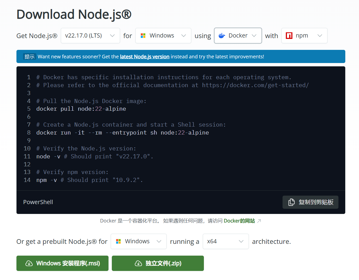The width and height of the screenshot is (359, 280).
Task: Click the external-link arrow beside Docker的网站
Action: coord(258,220)
